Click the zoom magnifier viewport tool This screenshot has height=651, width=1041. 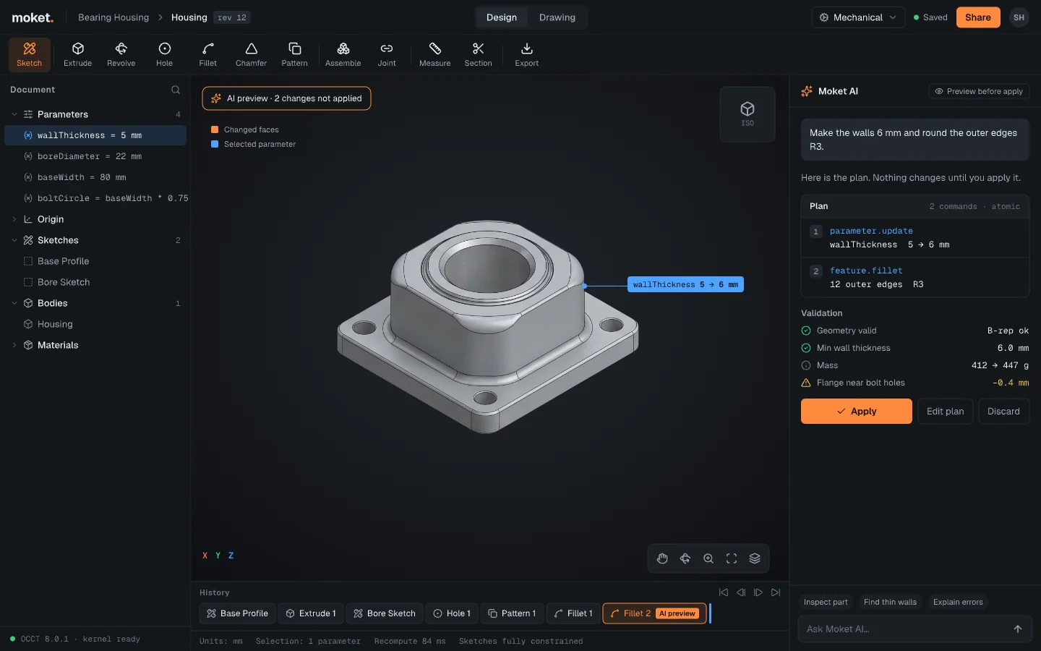[708, 558]
